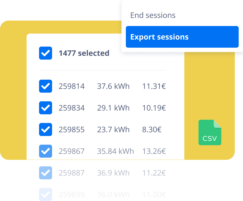
Task: Click the '1477 selected' label
Action: tap(84, 53)
